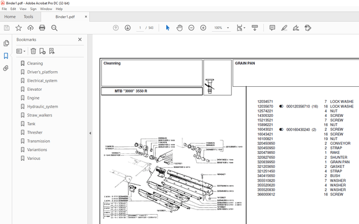The height and width of the screenshot is (224, 359).
Task: Open the View menu
Action: (23, 9)
